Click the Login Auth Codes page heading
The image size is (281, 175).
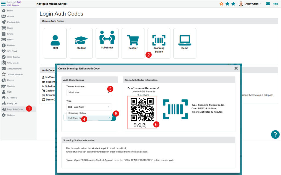click(x=61, y=14)
